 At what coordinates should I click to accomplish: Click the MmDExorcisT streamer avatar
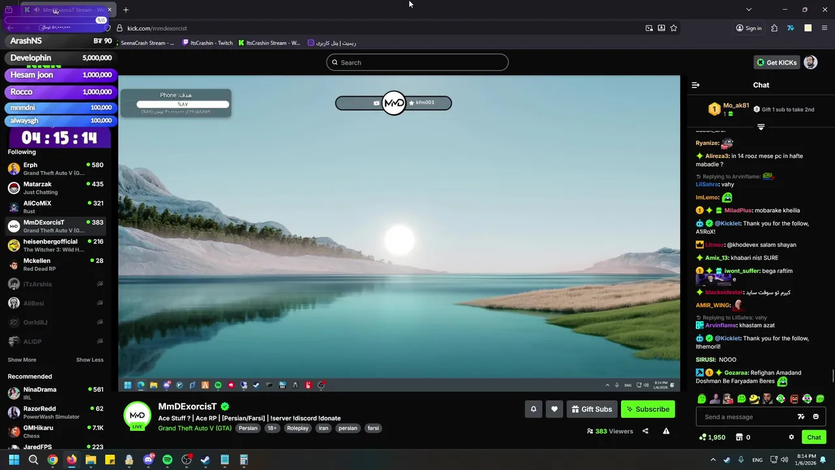138,415
